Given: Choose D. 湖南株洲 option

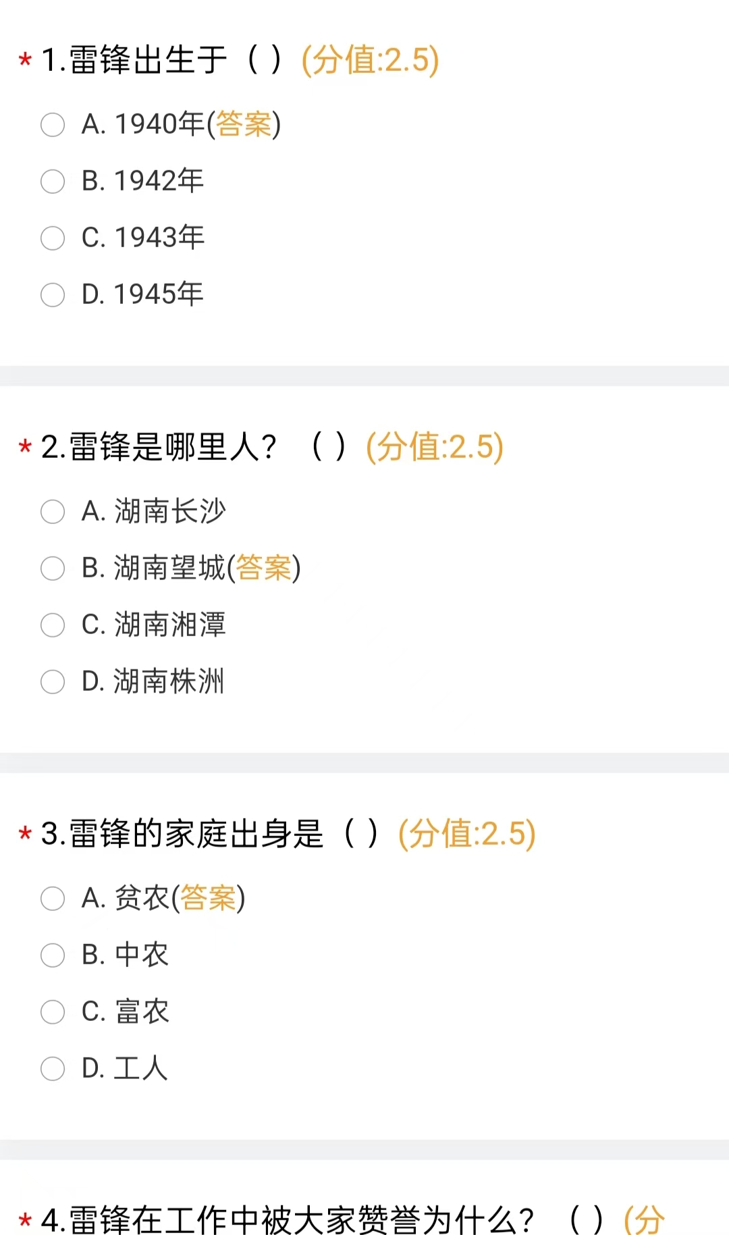Looking at the screenshot, I should 53,682.
